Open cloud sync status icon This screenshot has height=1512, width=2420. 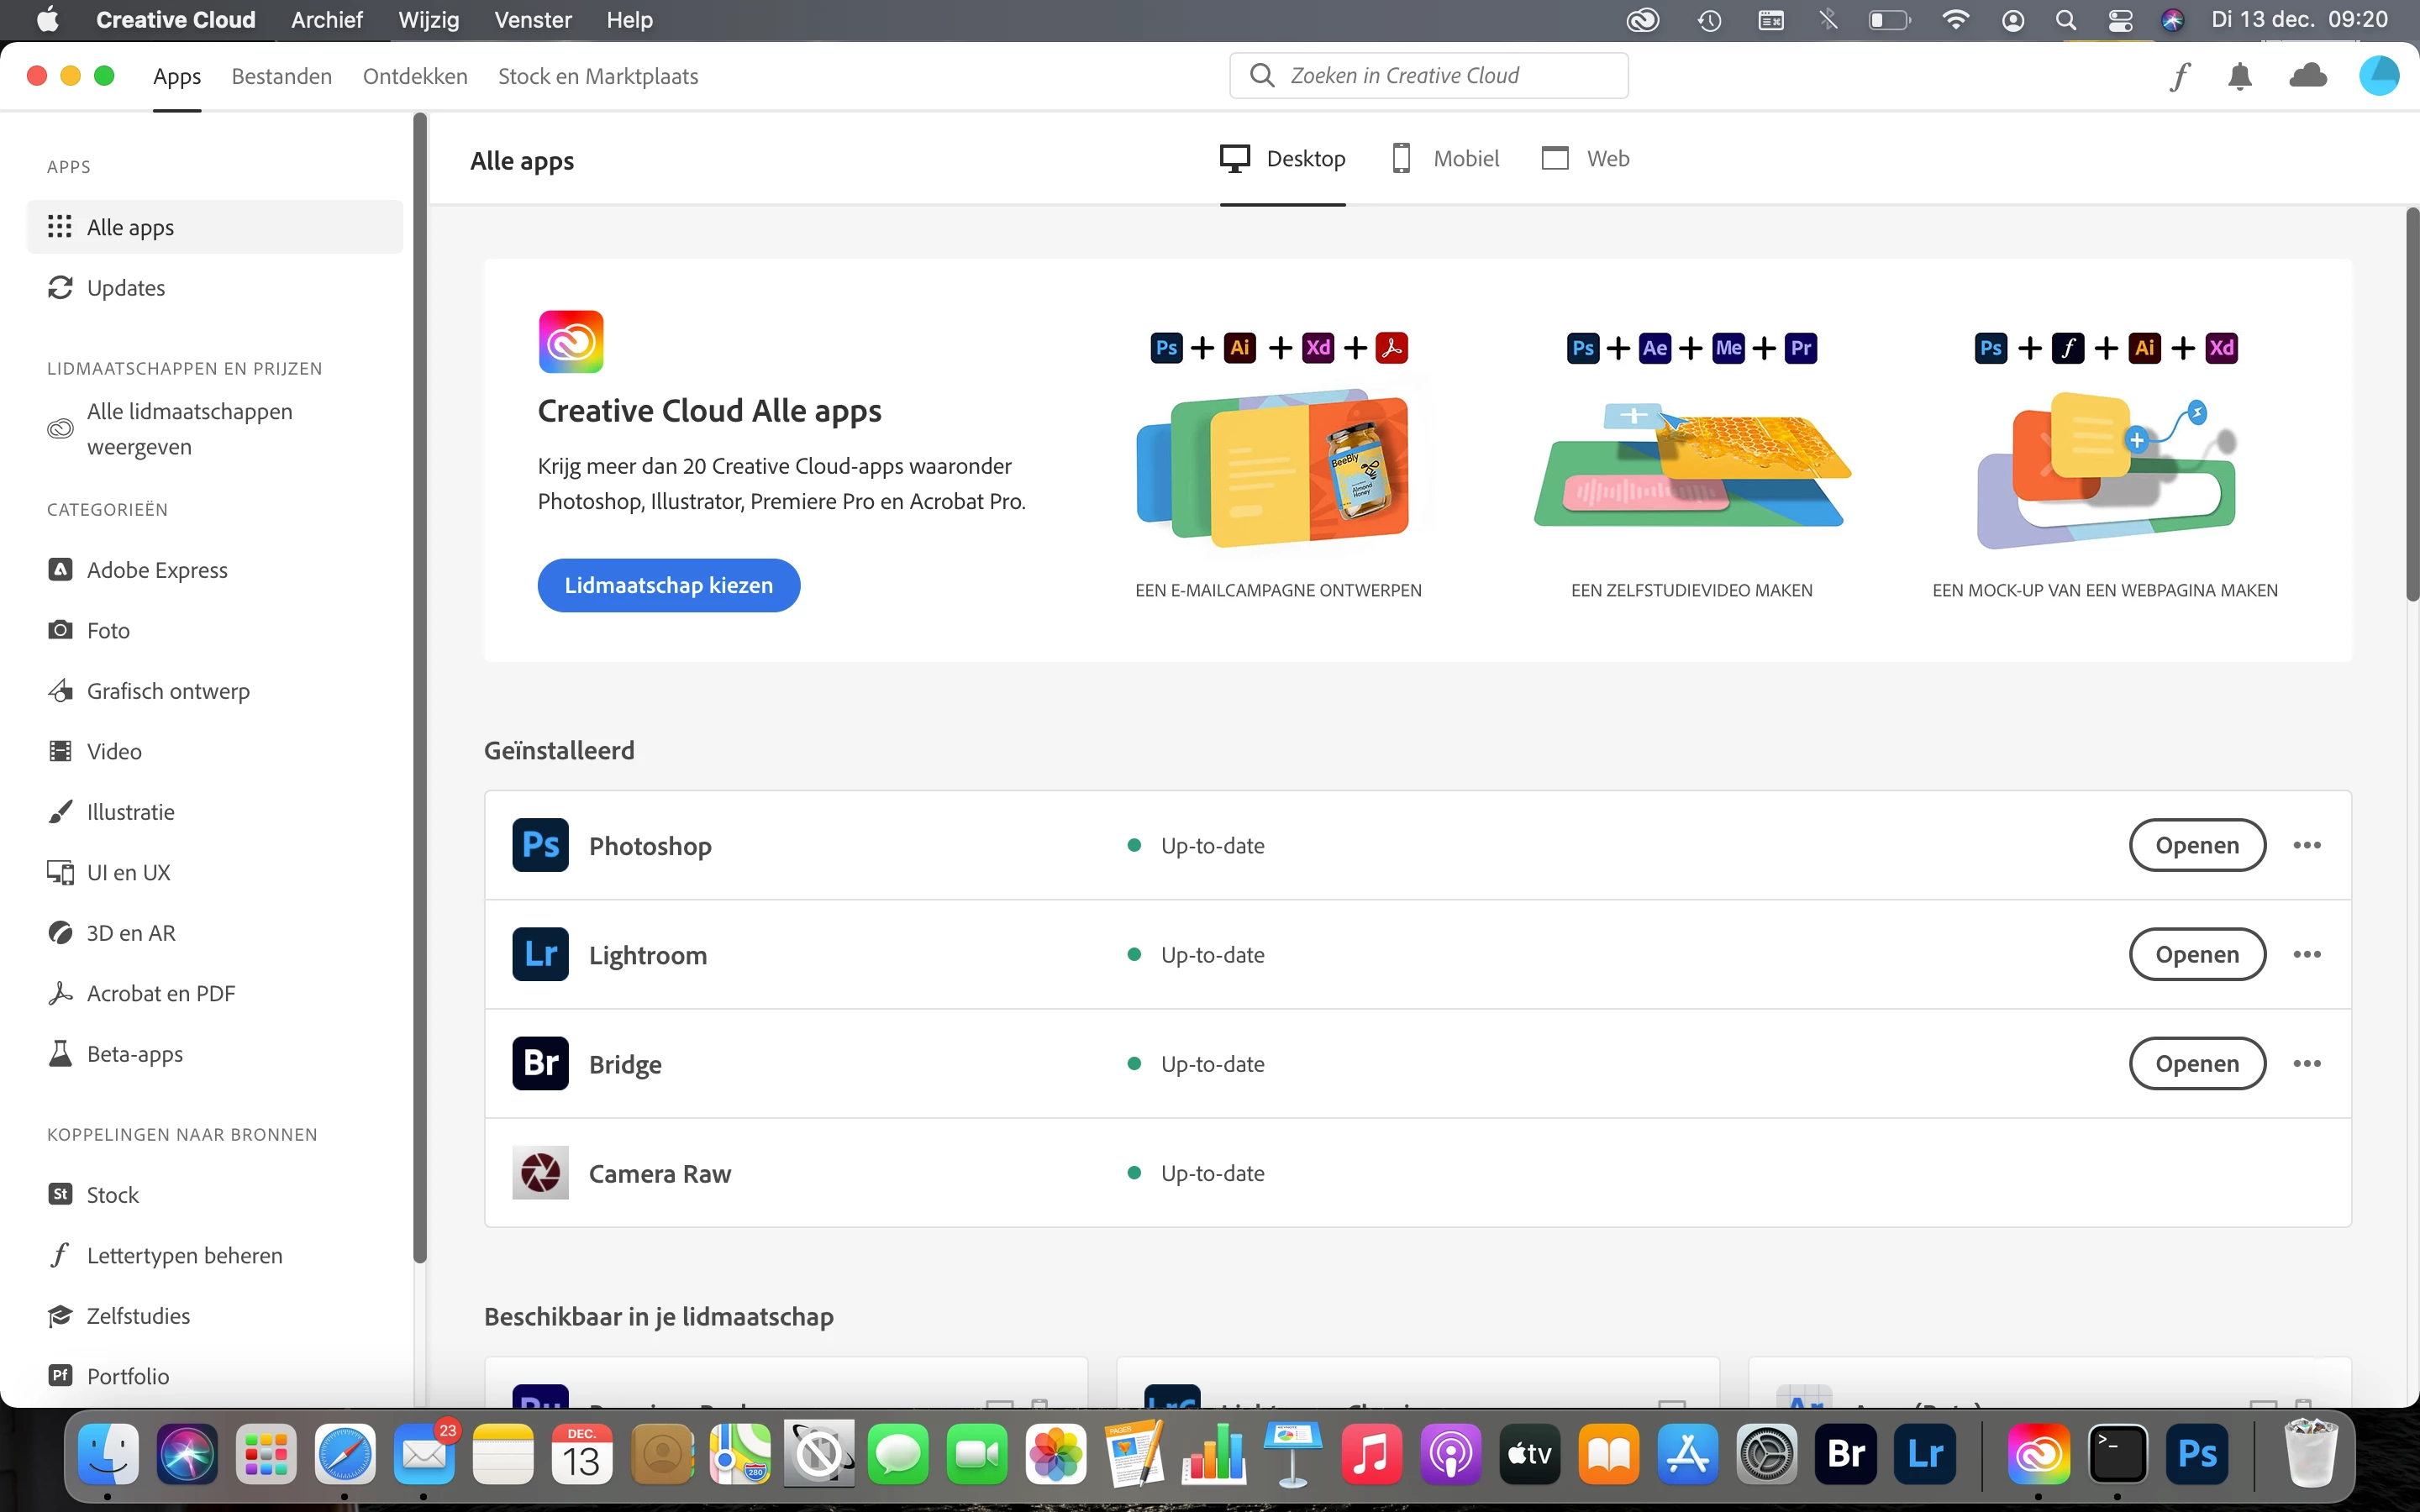pos(2308,76)
